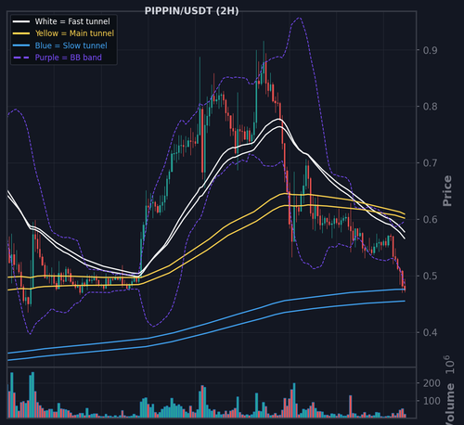Click the 'Price' axis title
464x425 pixels.
(447, 191)
